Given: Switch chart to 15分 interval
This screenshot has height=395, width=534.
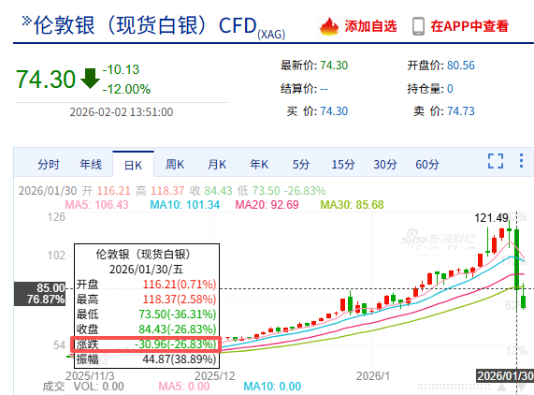Looking at the screenshot, I should point(343,165).
